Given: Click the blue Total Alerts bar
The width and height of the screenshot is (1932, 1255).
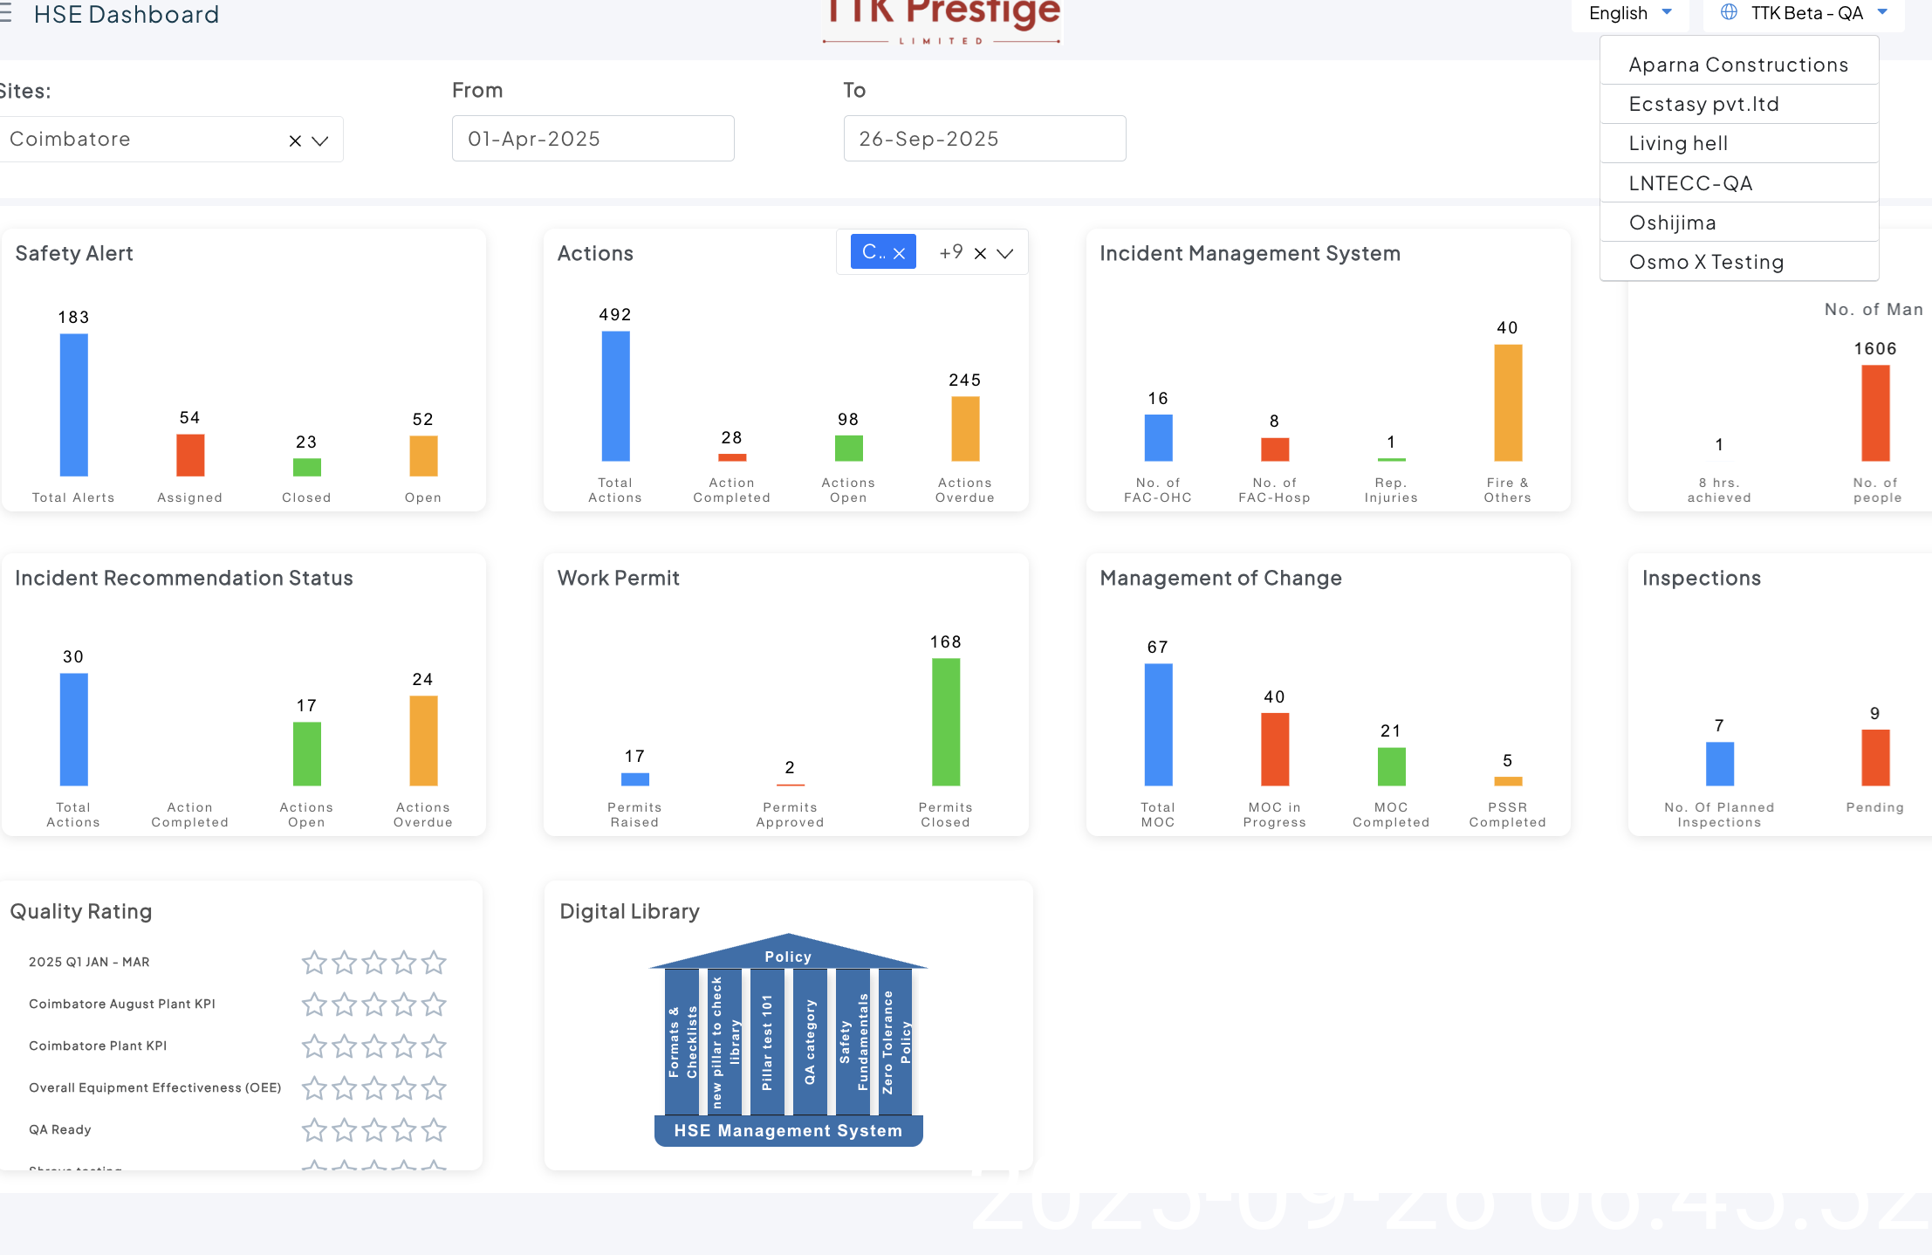Looking at the screenshot, I should tap(73, 405).
